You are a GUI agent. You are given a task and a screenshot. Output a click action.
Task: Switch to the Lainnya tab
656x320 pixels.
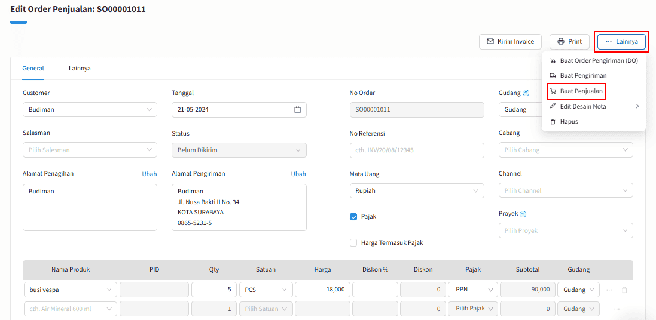[x=80, y=69]
